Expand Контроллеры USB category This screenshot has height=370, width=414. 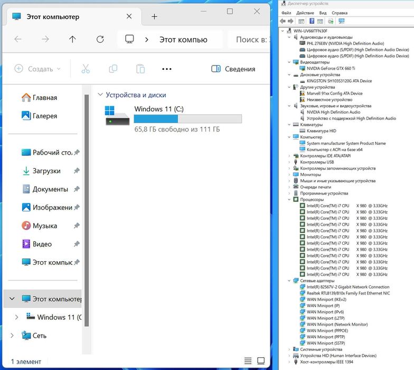coord(289,162)
